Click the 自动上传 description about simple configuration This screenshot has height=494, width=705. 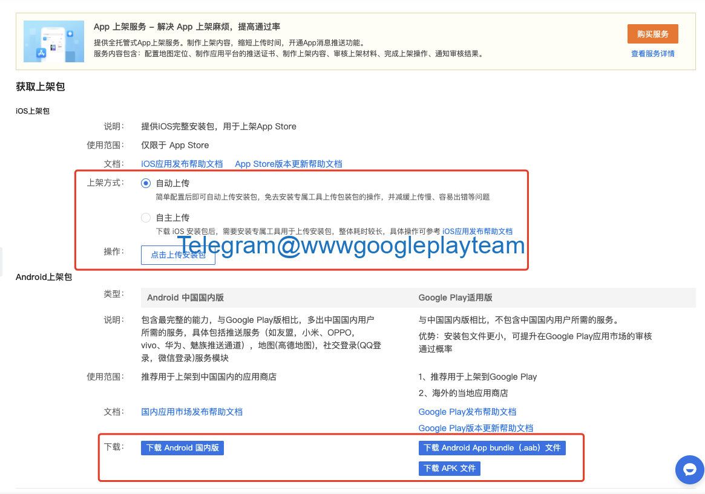pos(323,197)
